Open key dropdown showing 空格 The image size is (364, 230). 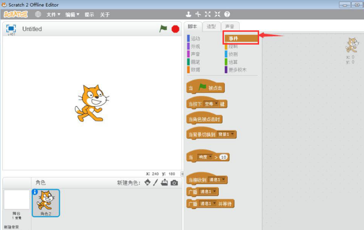(x=211, y=104)
